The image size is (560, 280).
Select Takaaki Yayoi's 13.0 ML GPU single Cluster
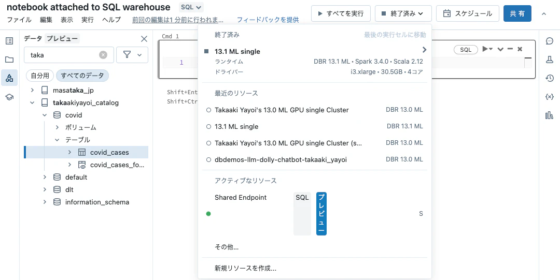[x=315, y=110]
